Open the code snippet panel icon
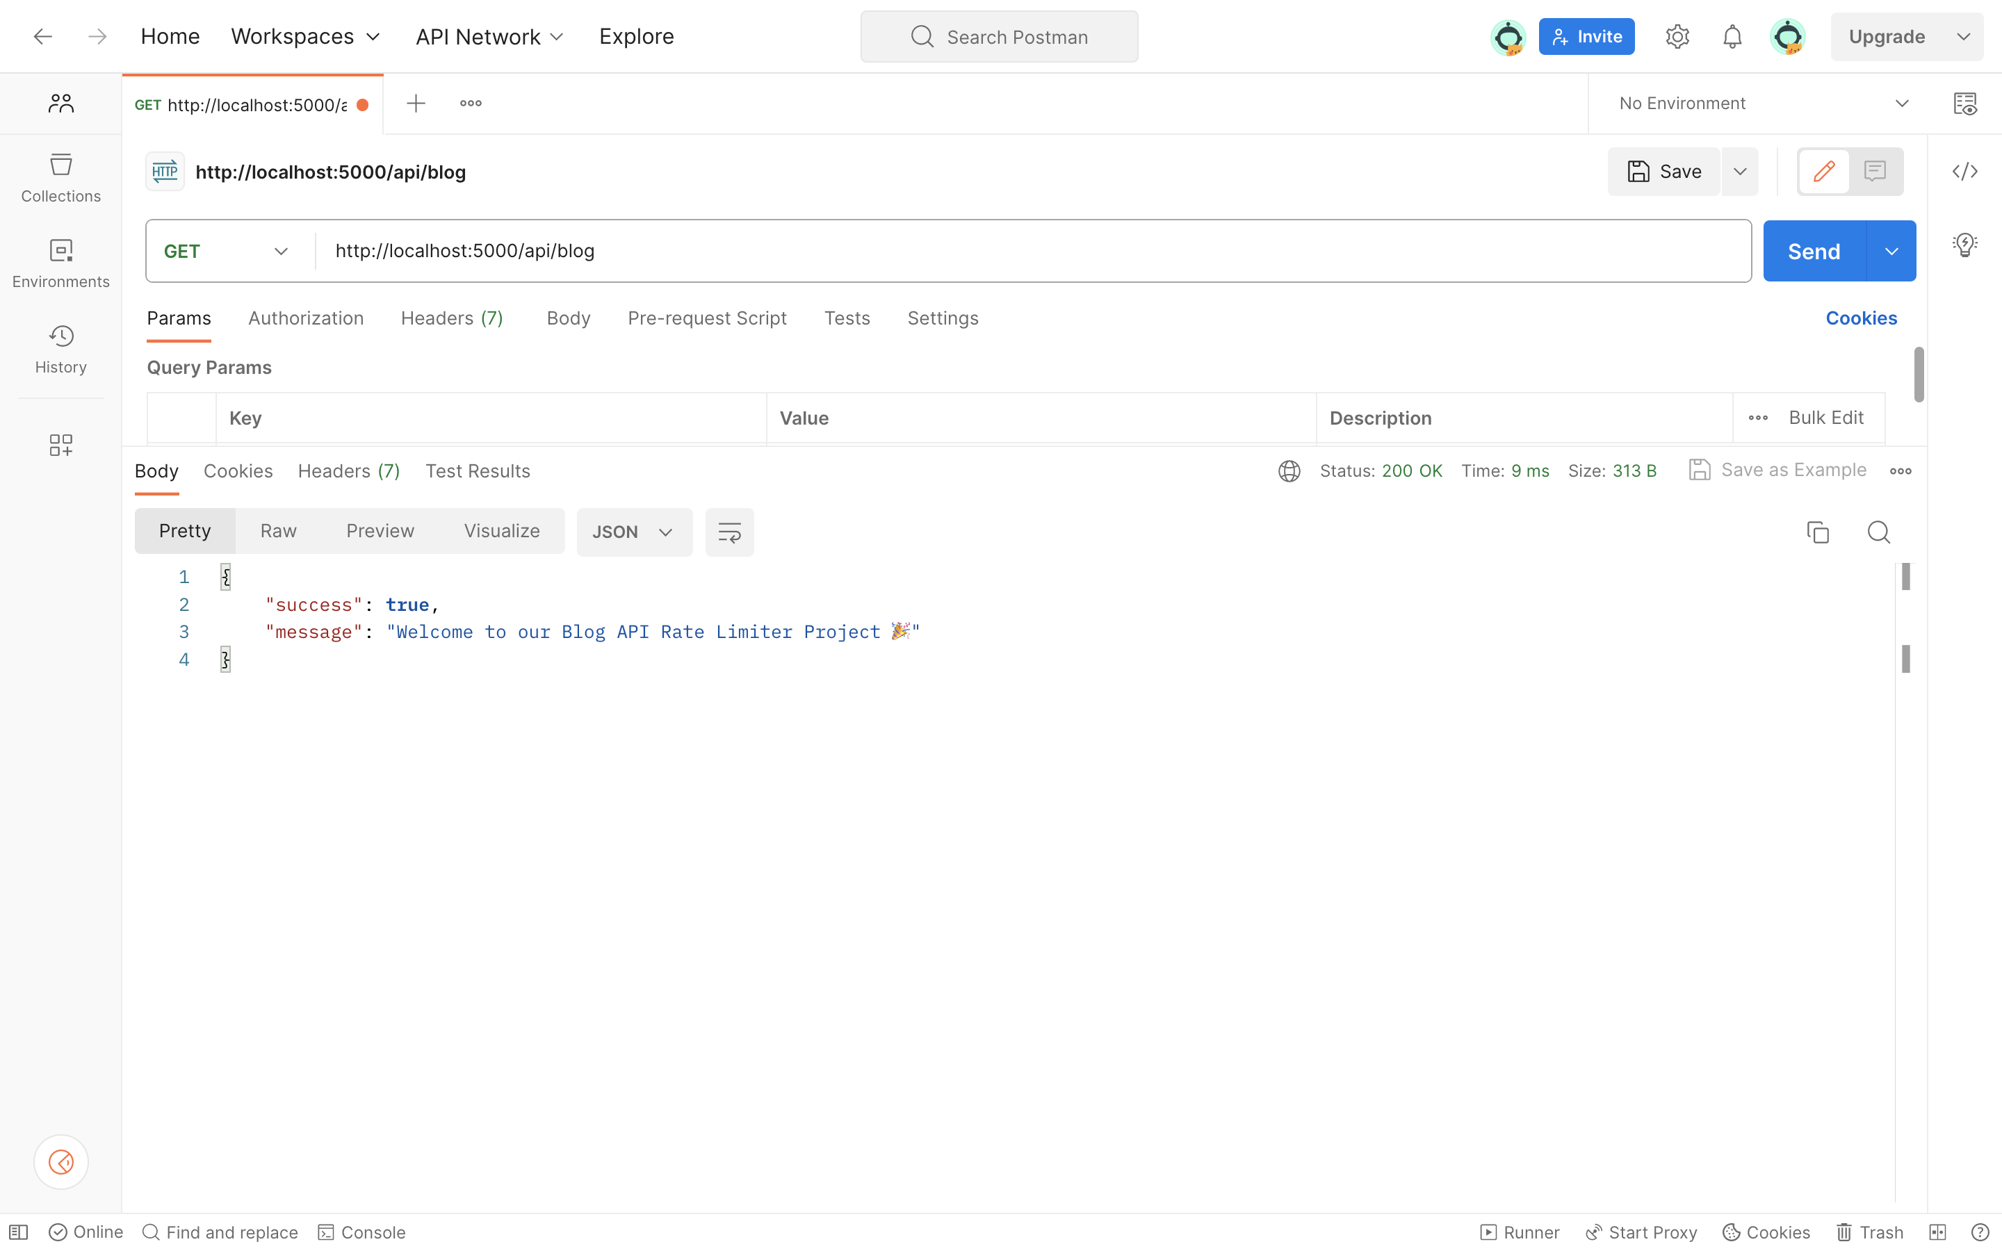Screen dimensions: 2002x1251 tap(1964, 171)
